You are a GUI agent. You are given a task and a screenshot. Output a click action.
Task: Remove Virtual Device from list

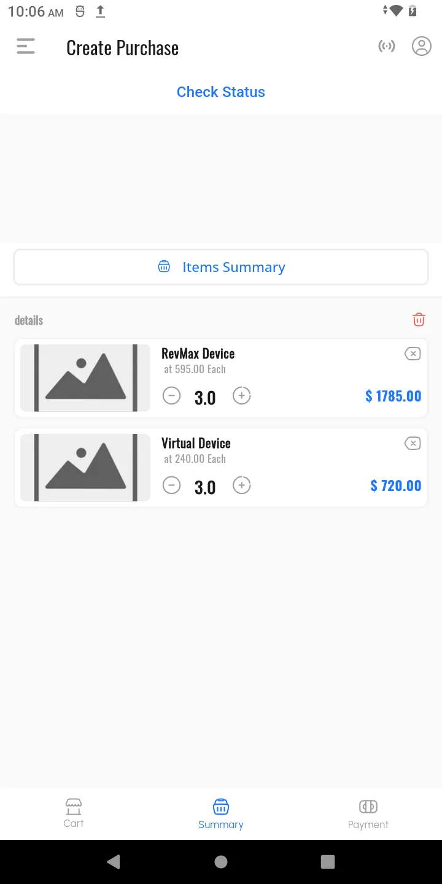coord(413,443)
